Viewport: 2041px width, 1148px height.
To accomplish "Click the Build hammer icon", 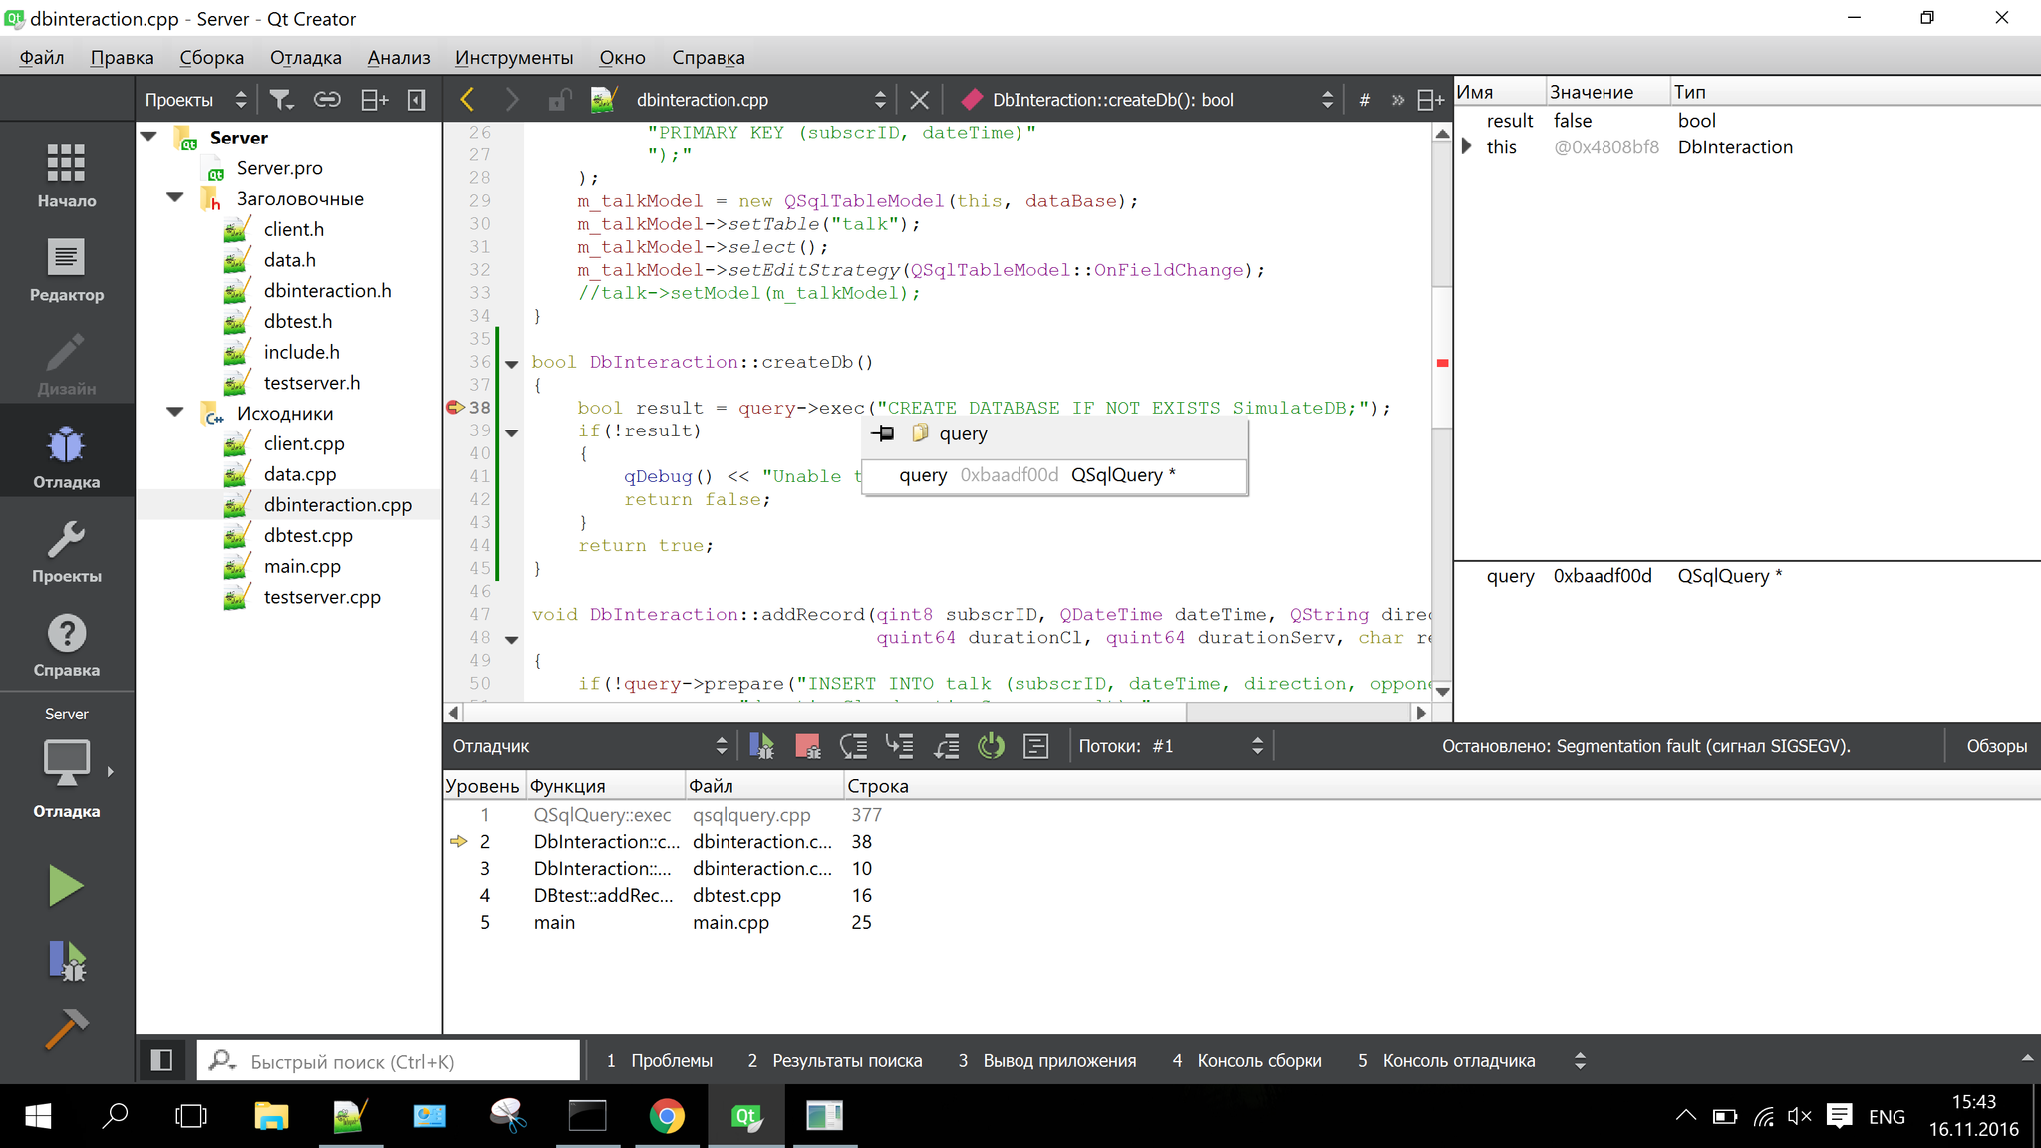I will click(x=66, y=1028).
